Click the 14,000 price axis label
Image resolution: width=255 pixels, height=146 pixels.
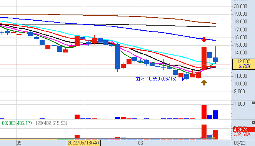[240, 52]
